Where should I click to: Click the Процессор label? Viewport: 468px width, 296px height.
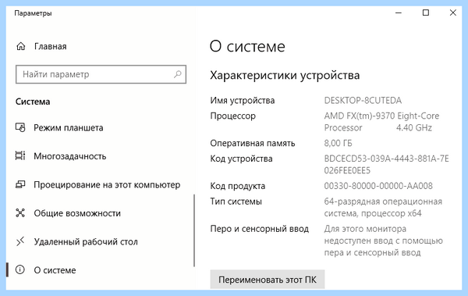point(232,116)
